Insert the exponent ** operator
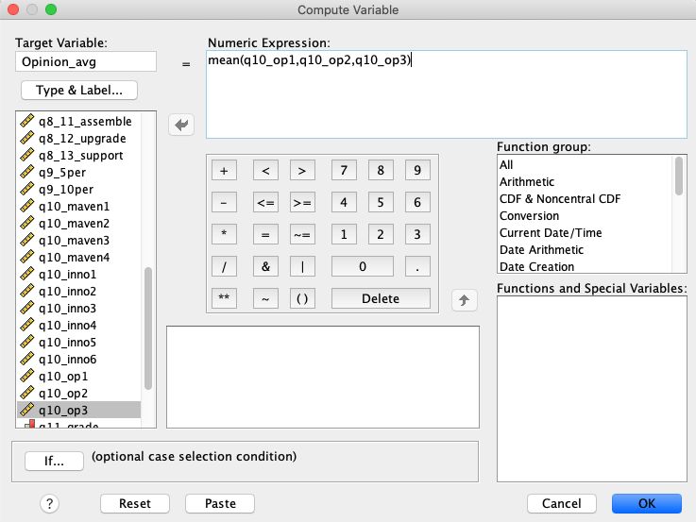The width and height of the screenshot is (696, 522). (224, 298)
